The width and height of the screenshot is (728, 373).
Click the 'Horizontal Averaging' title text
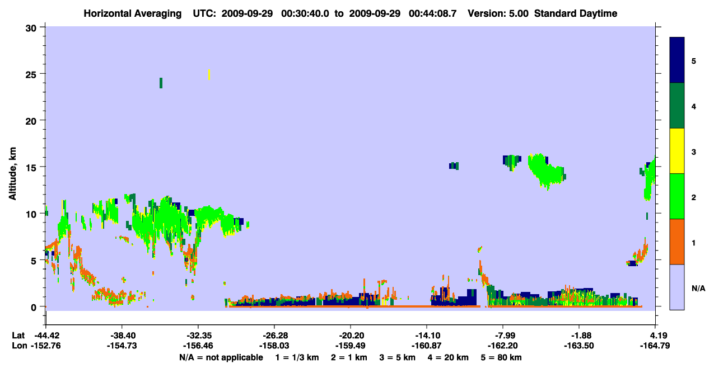(132, 13)
